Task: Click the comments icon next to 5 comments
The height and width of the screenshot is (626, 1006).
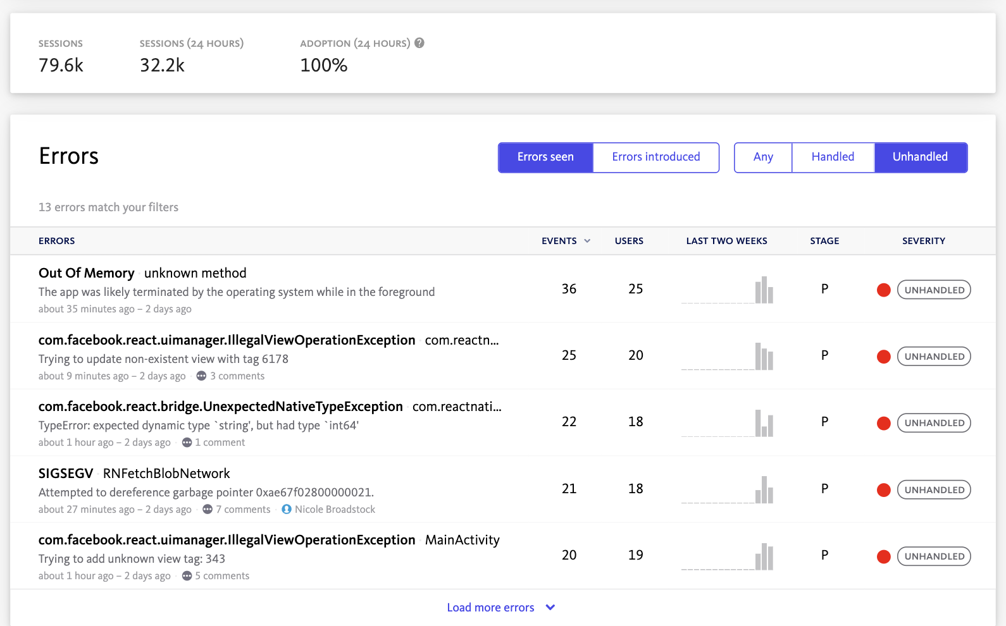Action: pos(187,576)
